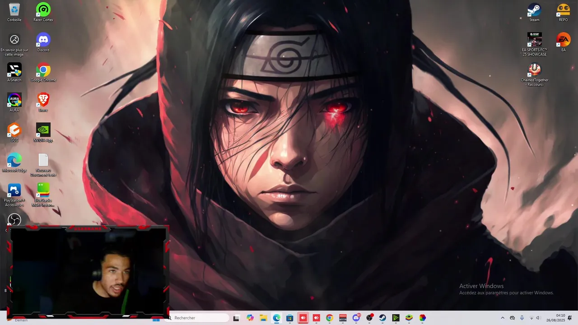The image size is (578, 325).
Task: Open Voicemeeter from the taskbar
Action: tap(343, 318)
